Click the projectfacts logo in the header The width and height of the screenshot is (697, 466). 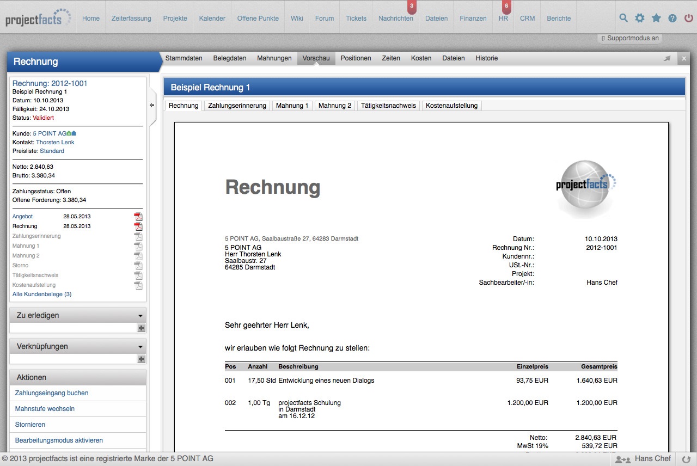pyautogui.click(x=38, y=18)
